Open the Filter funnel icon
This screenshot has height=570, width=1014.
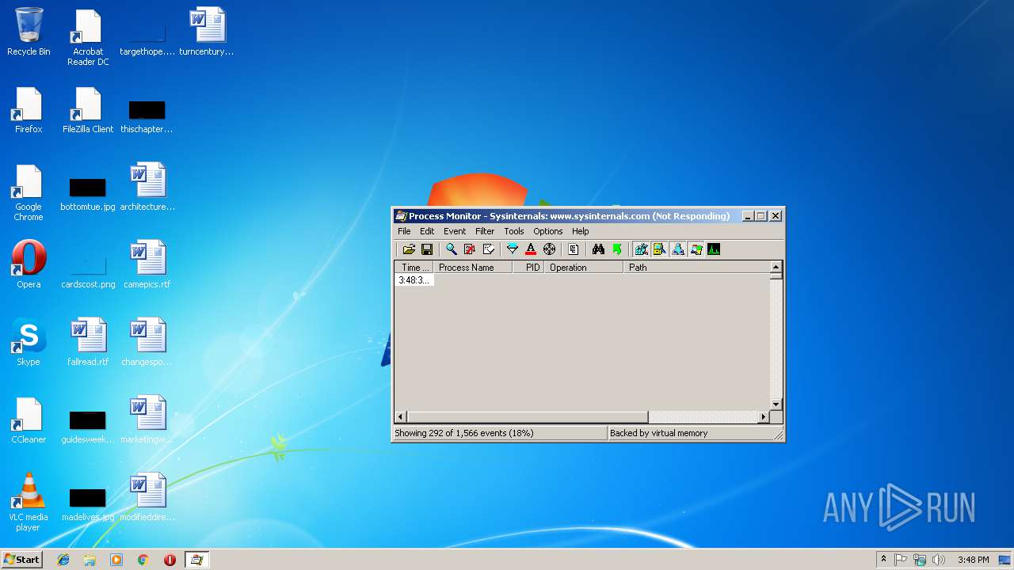513,249
